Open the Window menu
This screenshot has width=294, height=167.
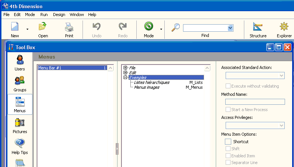click(77, 15)
